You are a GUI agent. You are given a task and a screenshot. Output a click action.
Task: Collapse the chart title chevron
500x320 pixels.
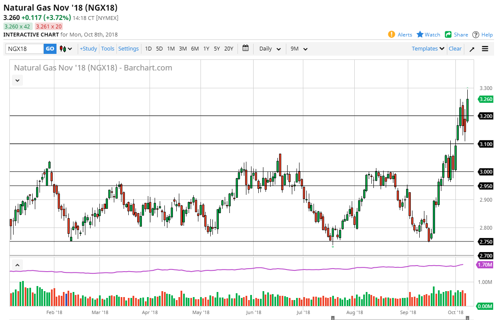[x=17, y=80]
